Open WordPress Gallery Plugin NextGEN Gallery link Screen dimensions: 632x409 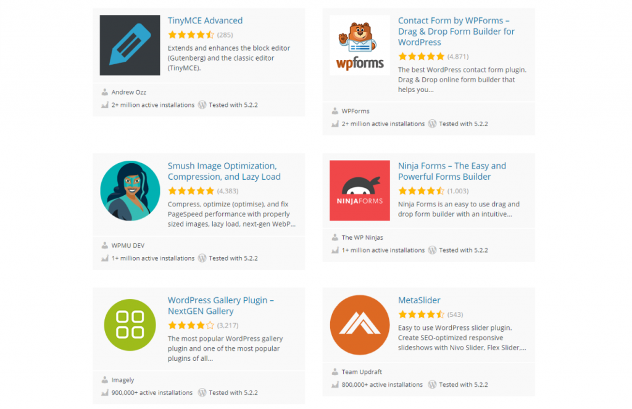pos(220,306)
